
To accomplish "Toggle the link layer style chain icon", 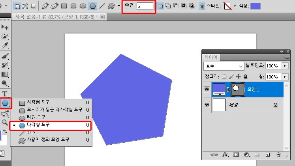I will (202, 6).
